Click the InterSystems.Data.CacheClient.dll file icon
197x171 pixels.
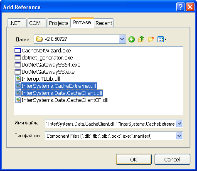(x=18, y=93)
